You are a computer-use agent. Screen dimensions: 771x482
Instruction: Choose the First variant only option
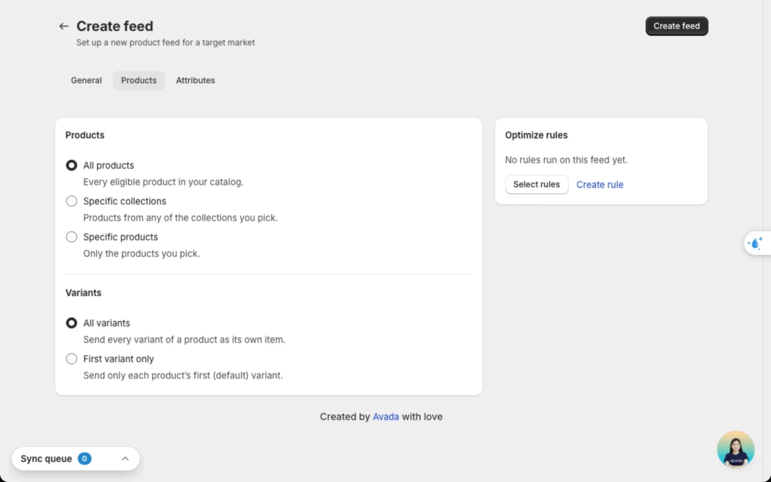click(x=71, y=359)
